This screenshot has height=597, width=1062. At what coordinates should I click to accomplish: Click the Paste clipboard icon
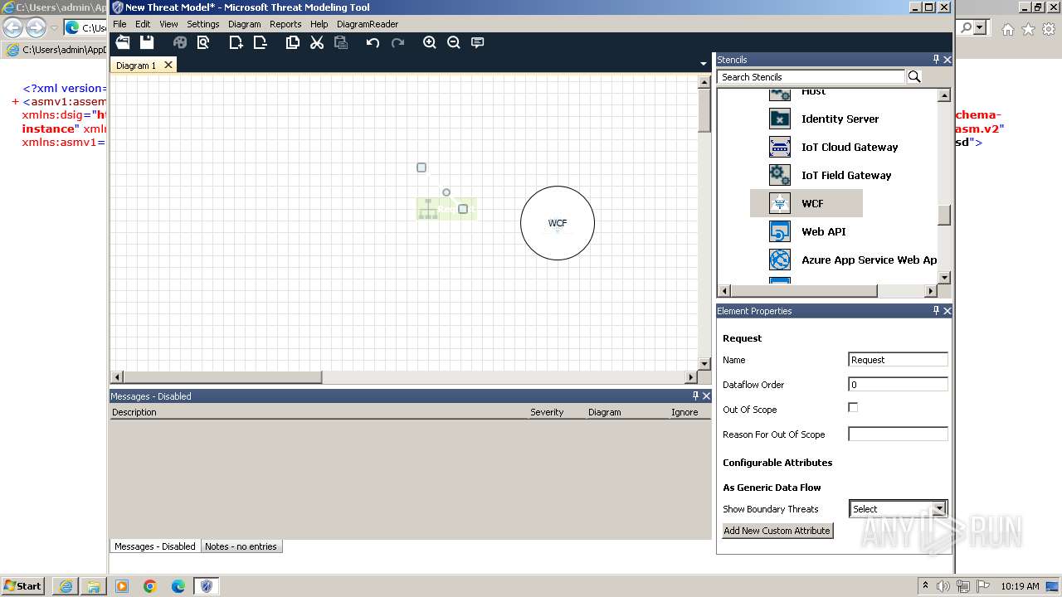(340, 42)
